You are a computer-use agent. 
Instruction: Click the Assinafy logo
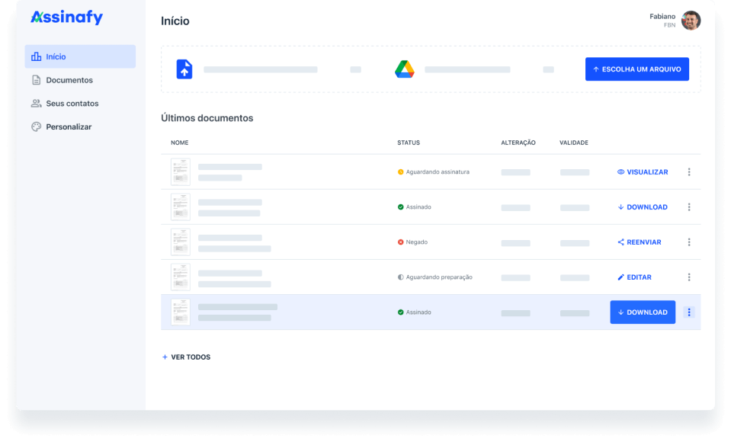66,18
